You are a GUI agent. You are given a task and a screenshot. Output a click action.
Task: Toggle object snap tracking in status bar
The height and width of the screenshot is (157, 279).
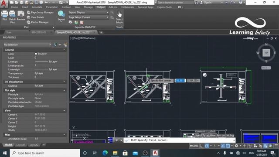pos(223,146)
